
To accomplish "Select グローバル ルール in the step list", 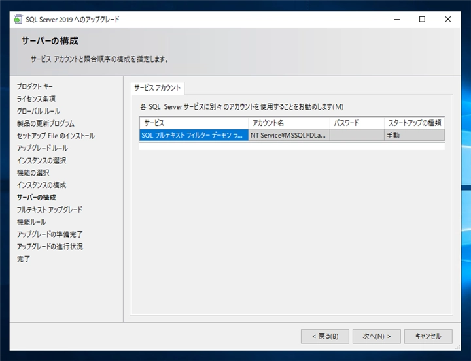I will click(39, 111).
